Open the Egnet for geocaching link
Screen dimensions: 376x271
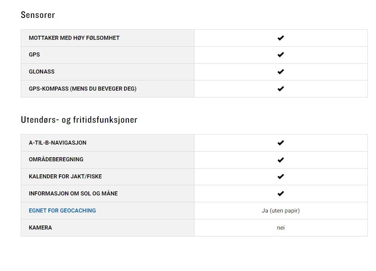62,210
